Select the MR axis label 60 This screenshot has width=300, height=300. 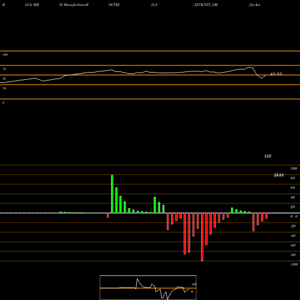point(293,188)
